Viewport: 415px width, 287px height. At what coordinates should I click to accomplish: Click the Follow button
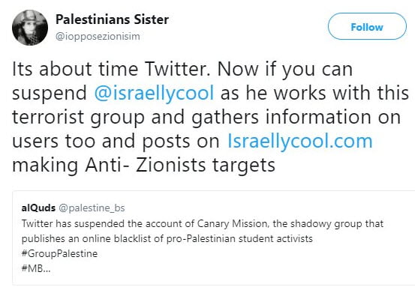[367, 26]
